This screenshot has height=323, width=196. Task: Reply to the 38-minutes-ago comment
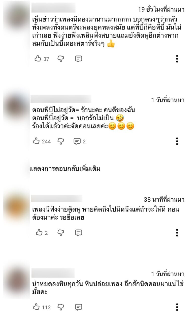79,233
